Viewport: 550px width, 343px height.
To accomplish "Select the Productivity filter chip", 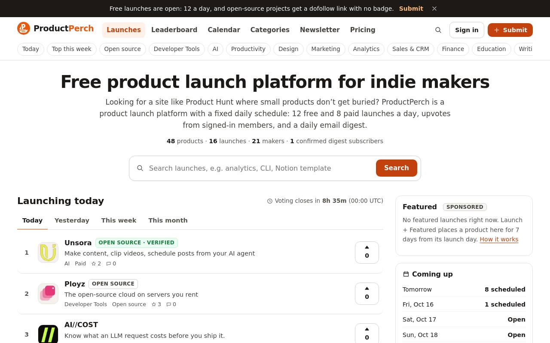I will tap(248, 49).
